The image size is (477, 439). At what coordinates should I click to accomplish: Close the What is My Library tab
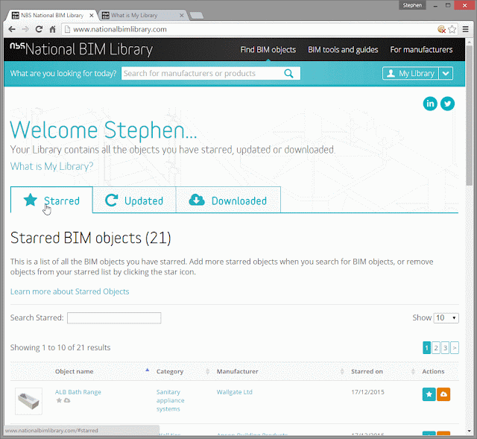pyautogui.click(x=182, y=15)
